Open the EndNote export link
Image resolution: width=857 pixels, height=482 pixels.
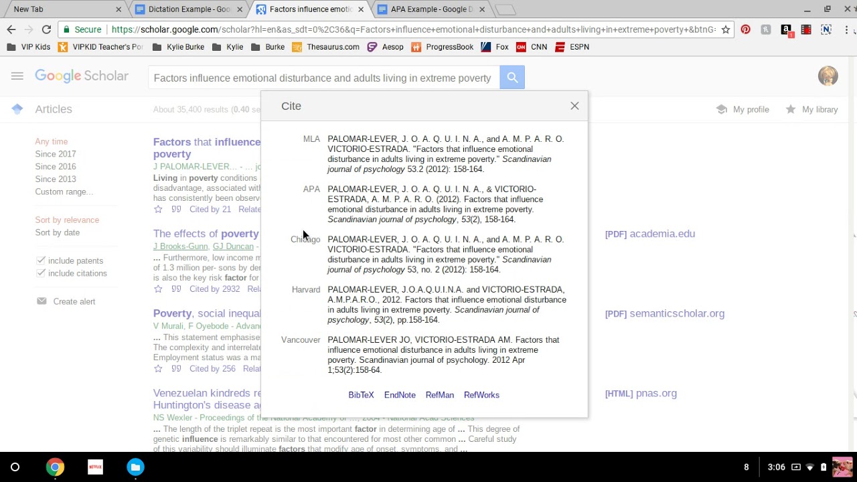click(x=400, y=395)
